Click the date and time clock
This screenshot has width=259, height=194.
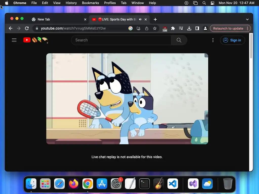[236, 3]
